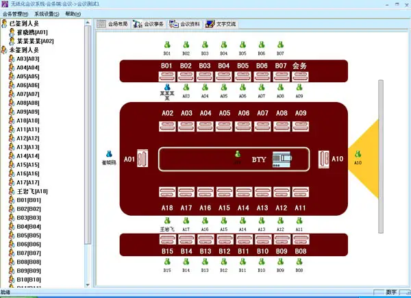Select B01[B01] in the attendee list
This screenshot has height=298, width=411.
tap(29, 200)
